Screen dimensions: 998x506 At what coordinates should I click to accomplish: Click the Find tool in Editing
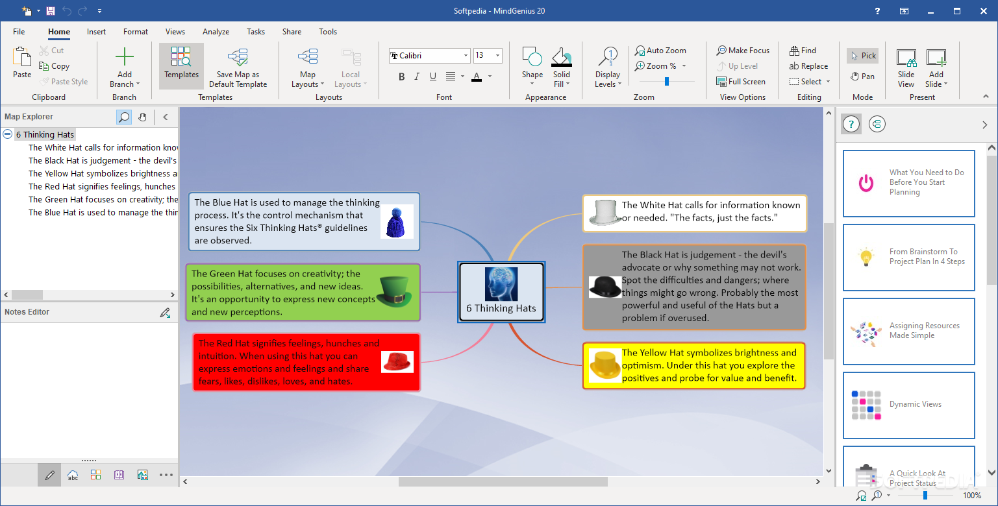[803, 51]
